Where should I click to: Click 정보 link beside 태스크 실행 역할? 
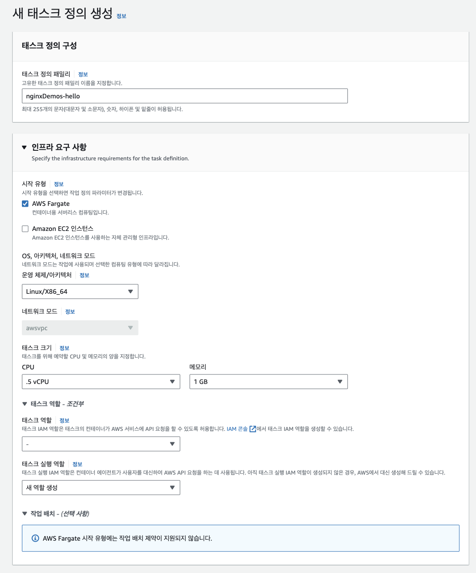pos(78,464)
